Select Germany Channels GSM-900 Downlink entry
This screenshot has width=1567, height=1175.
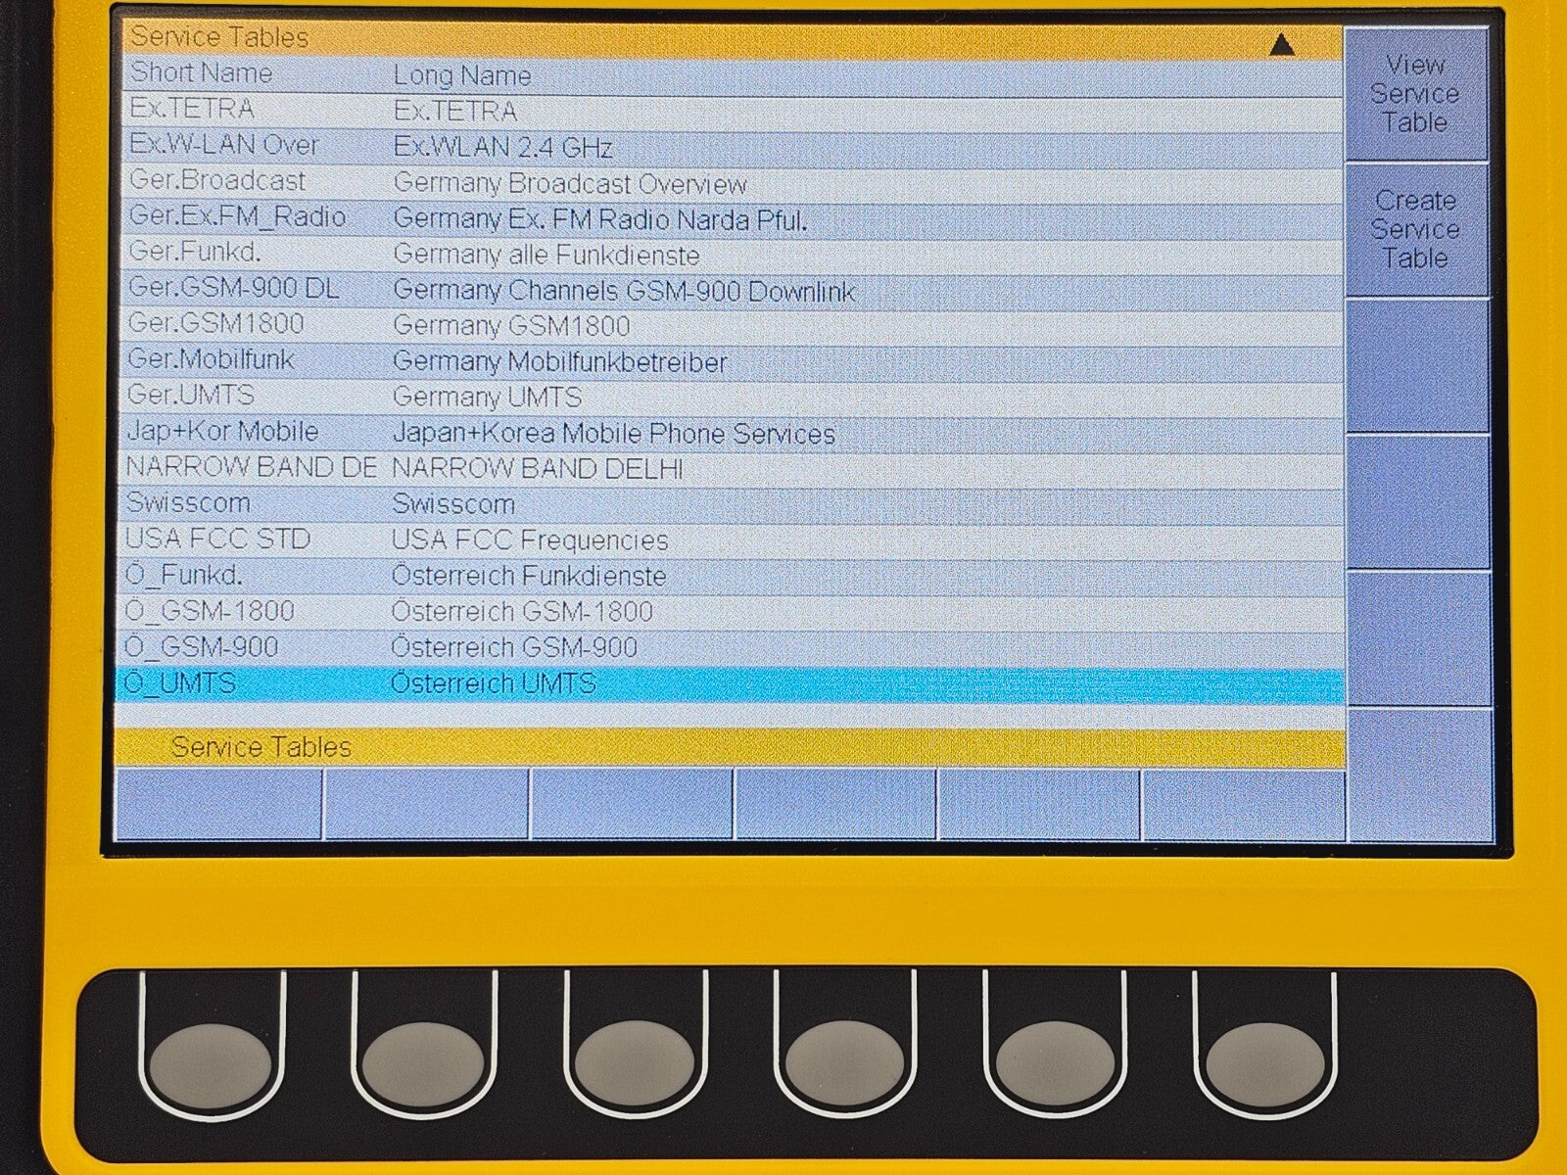point(623,291)
